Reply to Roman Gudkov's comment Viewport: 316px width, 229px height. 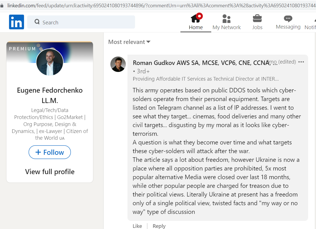pos(159,226)
